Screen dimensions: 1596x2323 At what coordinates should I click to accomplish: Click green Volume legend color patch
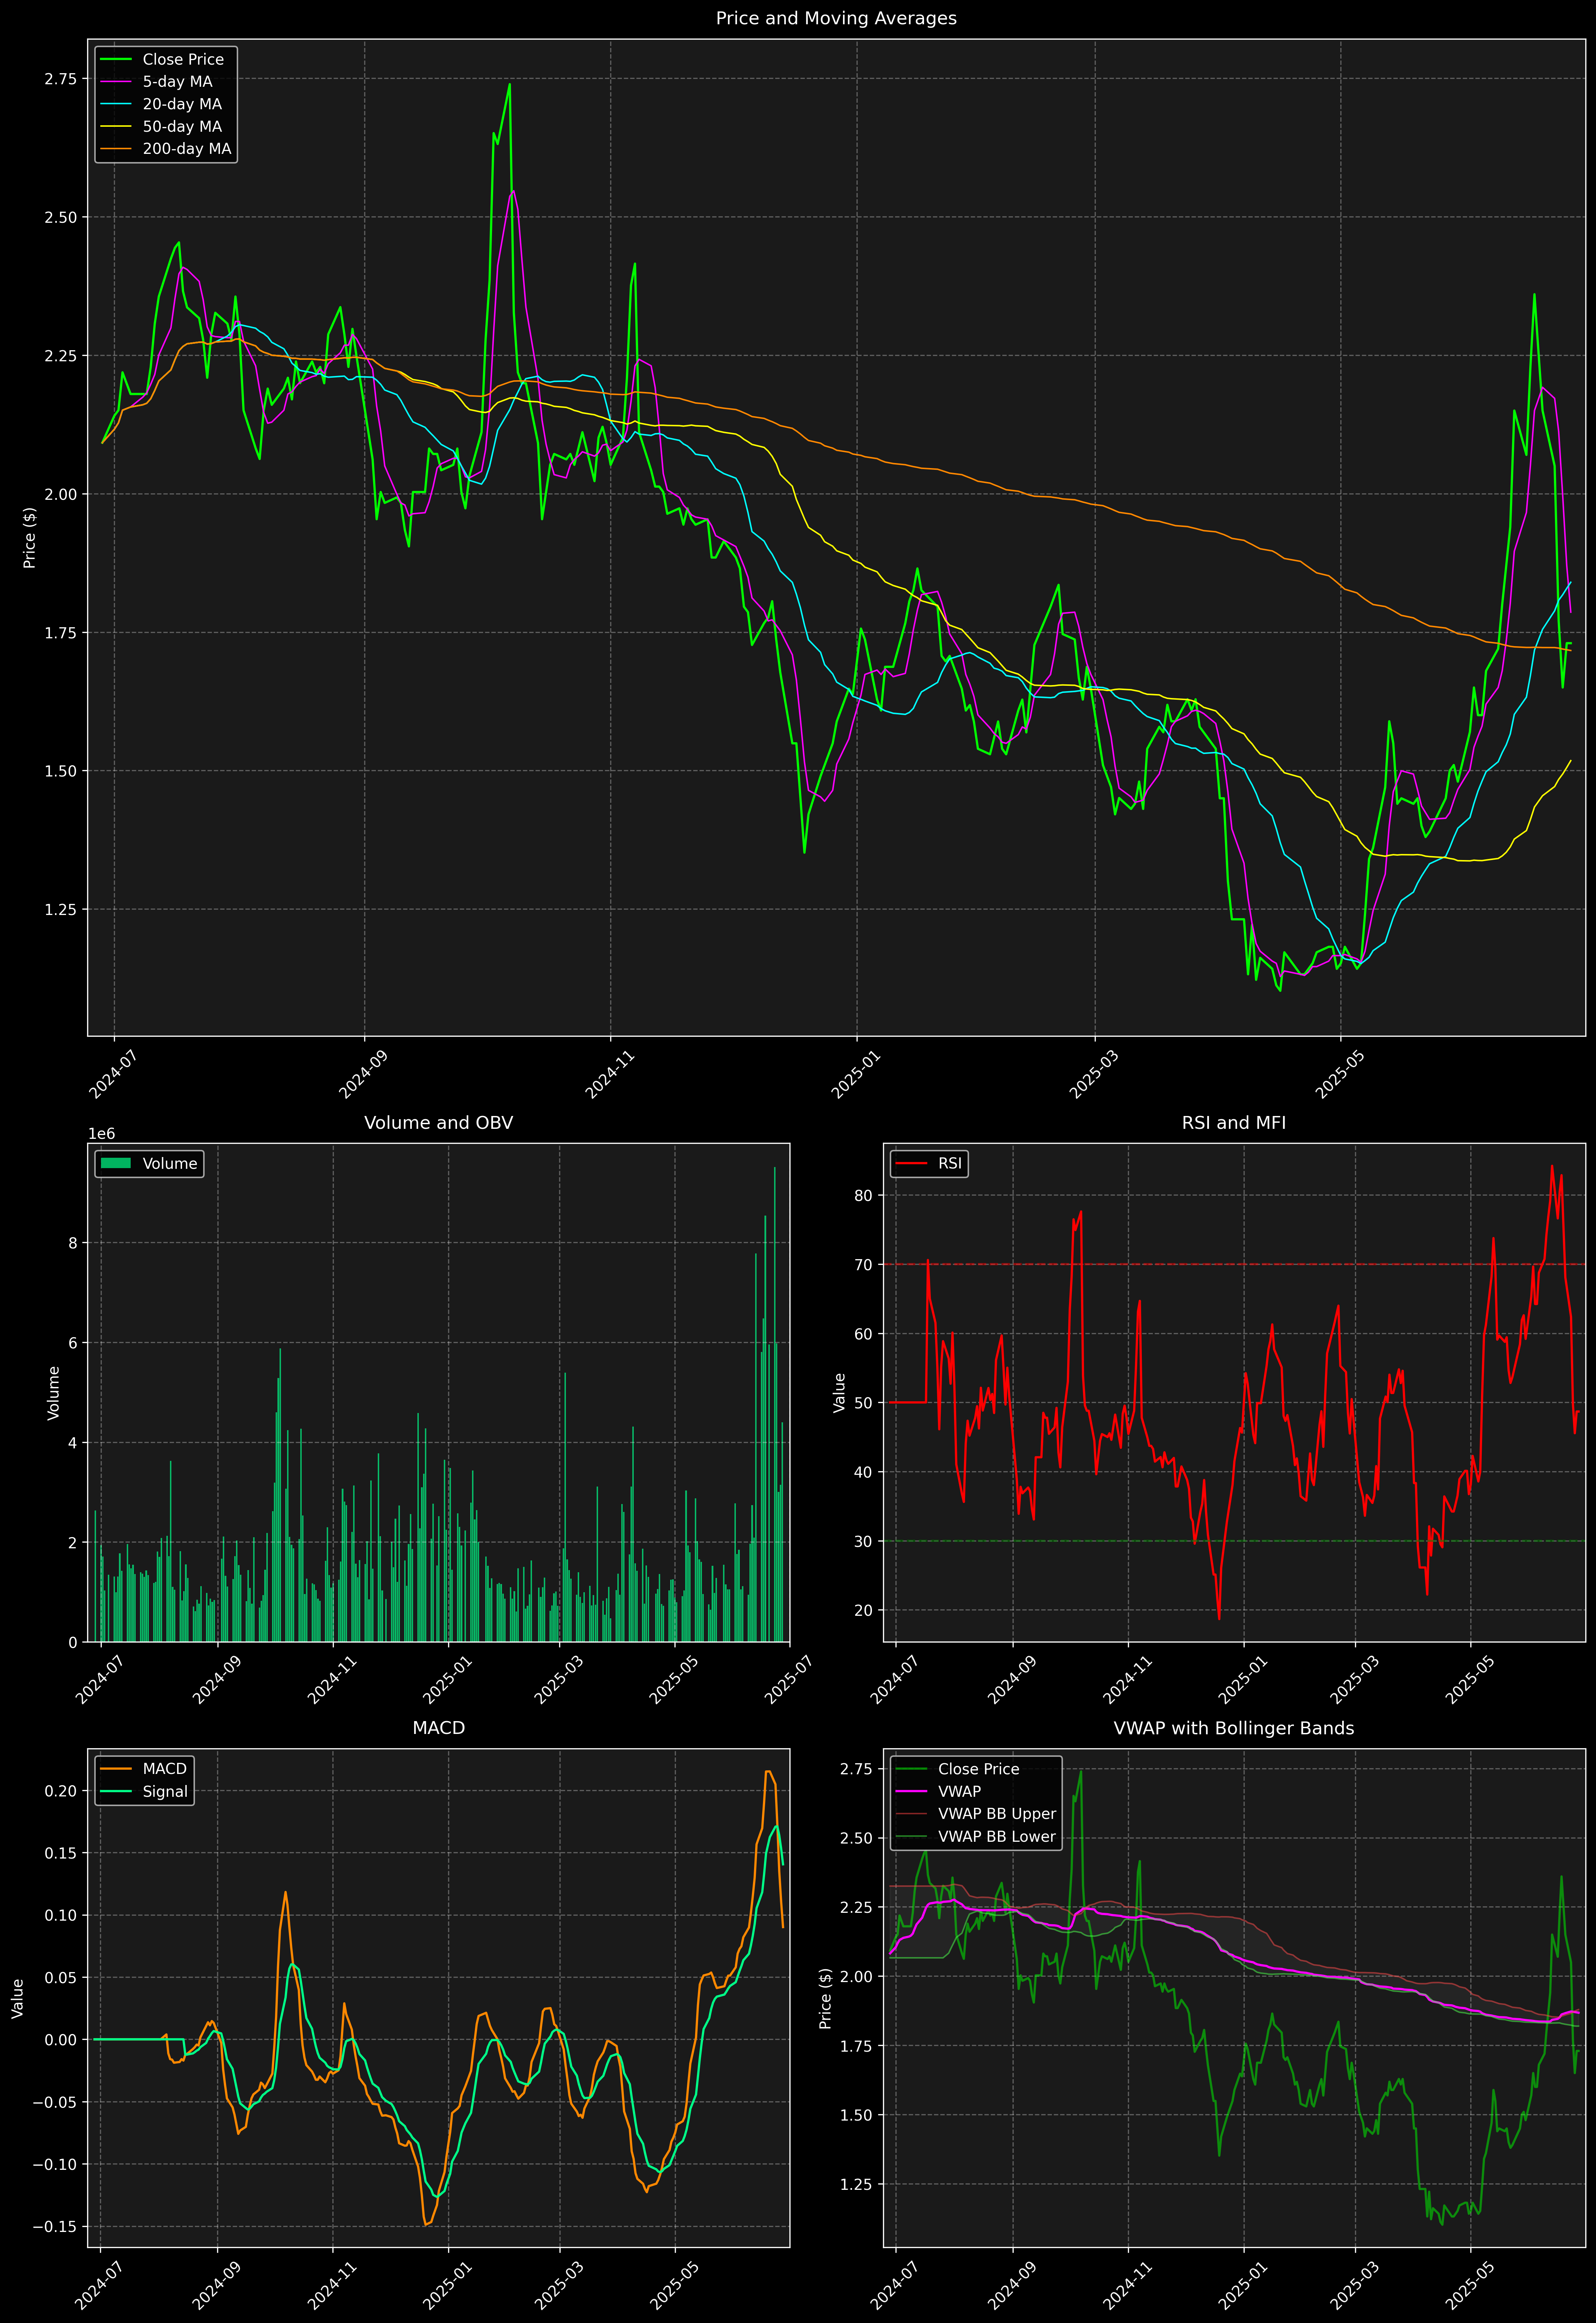point(116,1163)
